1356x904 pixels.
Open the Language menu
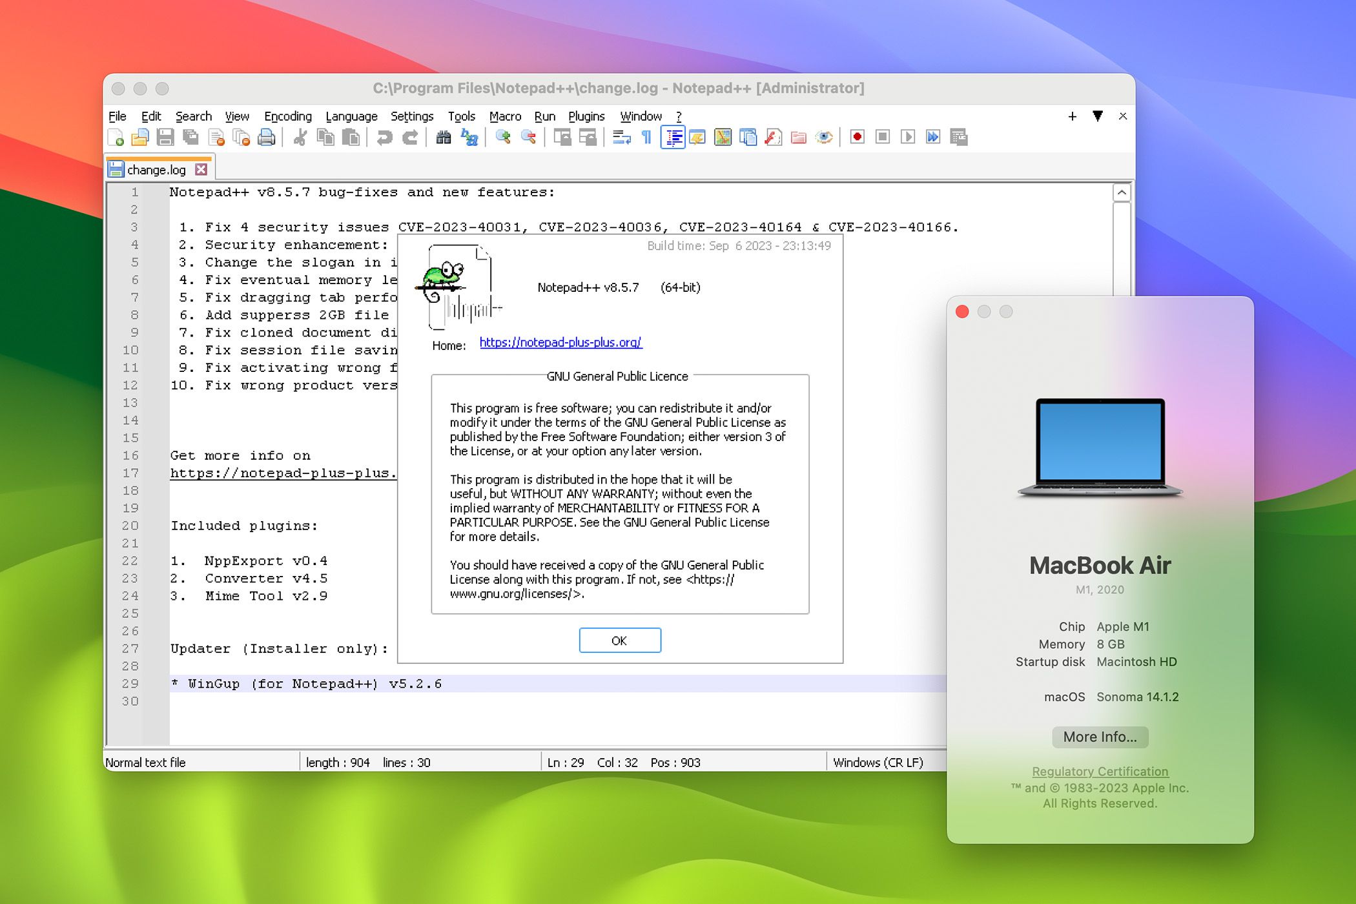[352, 116]
